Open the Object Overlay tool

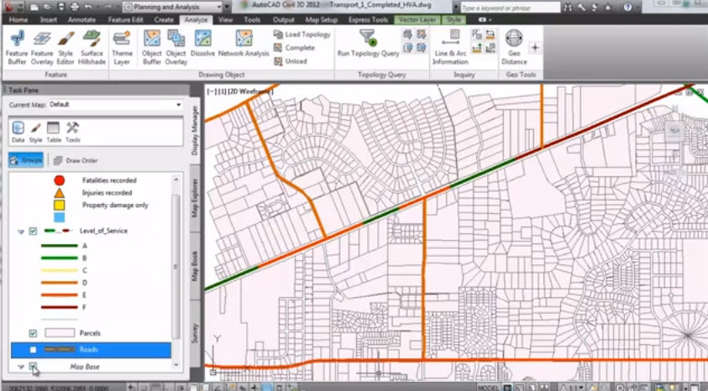tap(176, 47)
